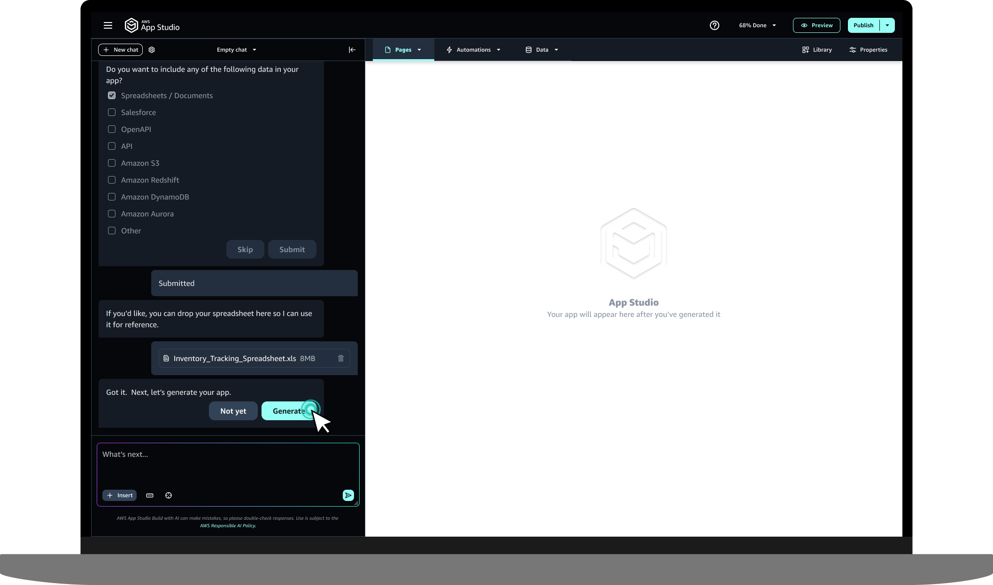Enable the OpenAPI checkbox

[112, 129]
